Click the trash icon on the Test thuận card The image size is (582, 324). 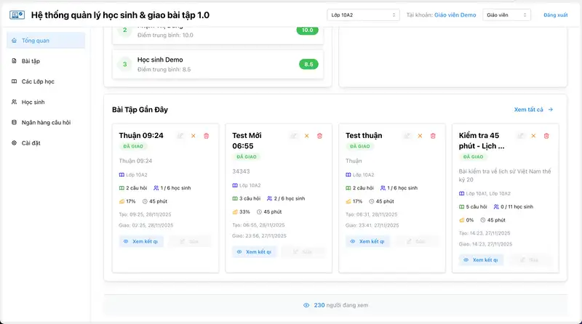click(x=433, y=136)
